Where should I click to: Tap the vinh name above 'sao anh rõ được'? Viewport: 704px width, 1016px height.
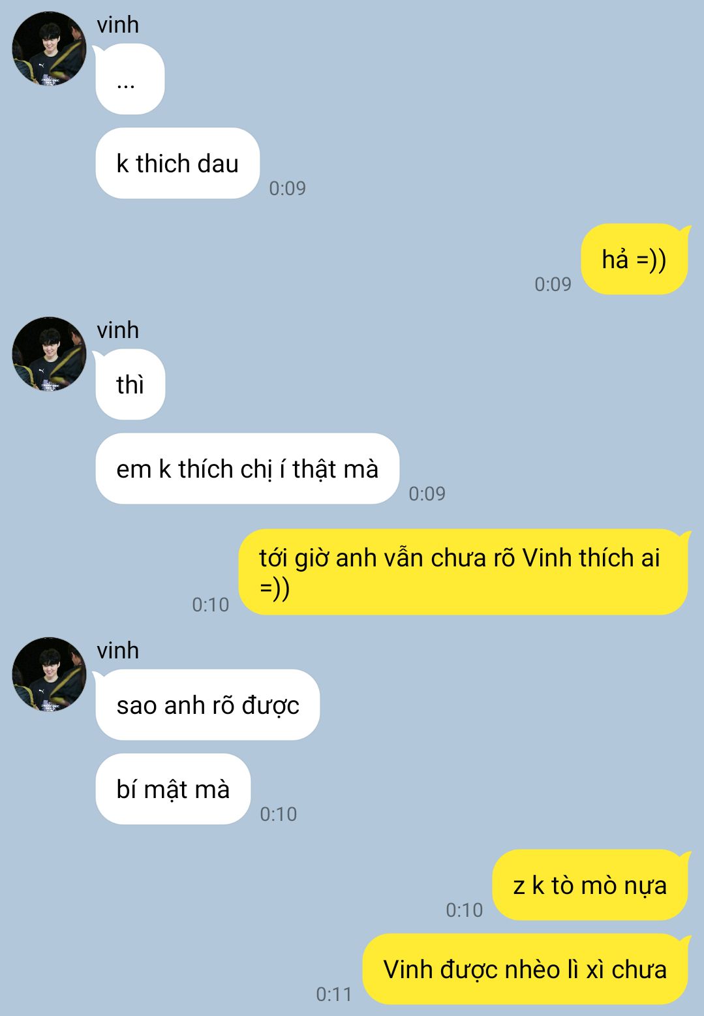(118, 651)
